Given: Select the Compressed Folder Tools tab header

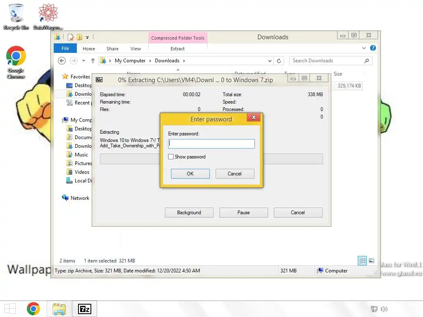Looking at the screenshot, I should (x=178, y=38).
